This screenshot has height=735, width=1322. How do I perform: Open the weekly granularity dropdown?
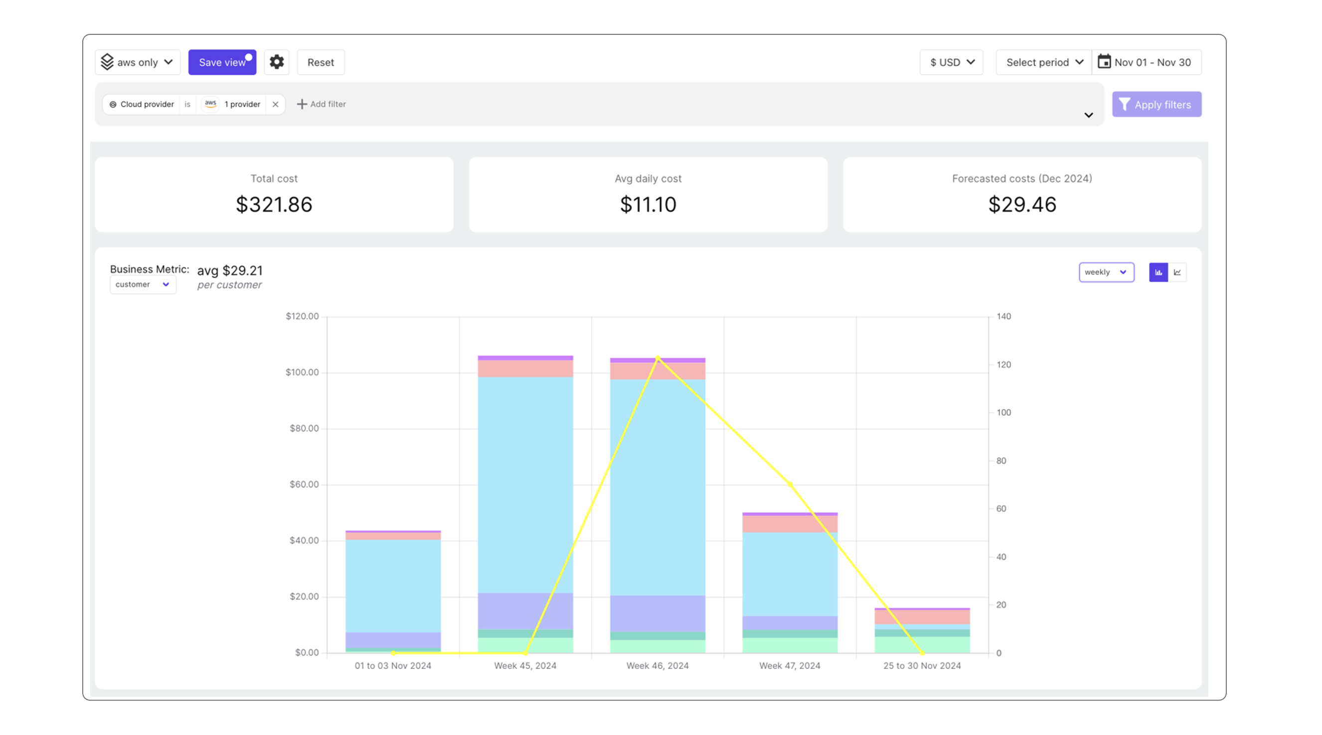(1107, 272)
